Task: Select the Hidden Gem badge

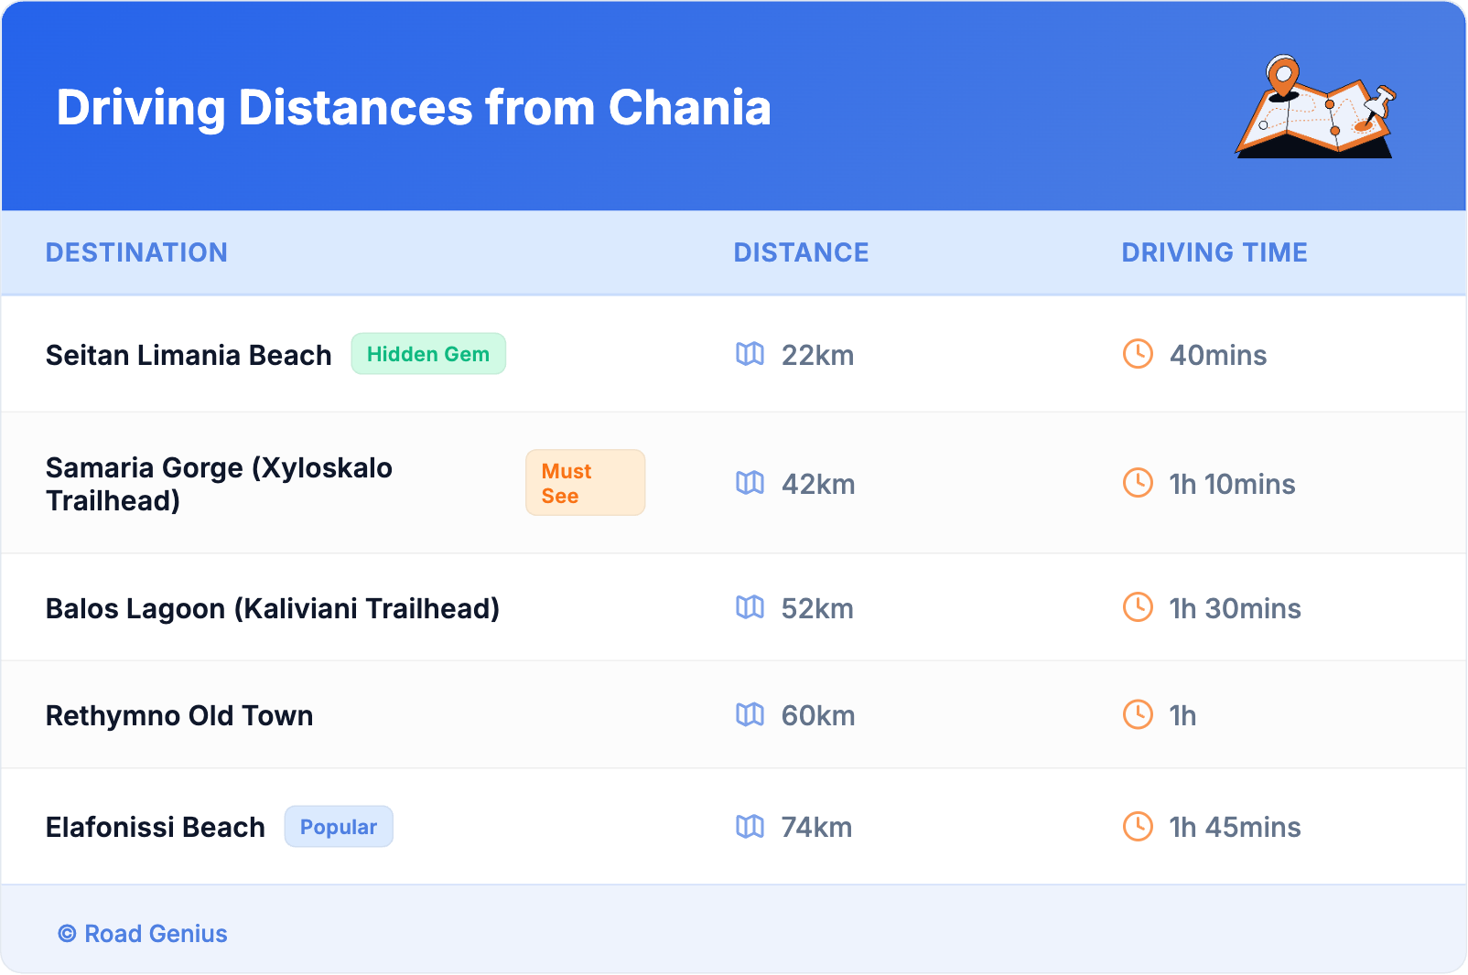Action: (x=428, y=354)
